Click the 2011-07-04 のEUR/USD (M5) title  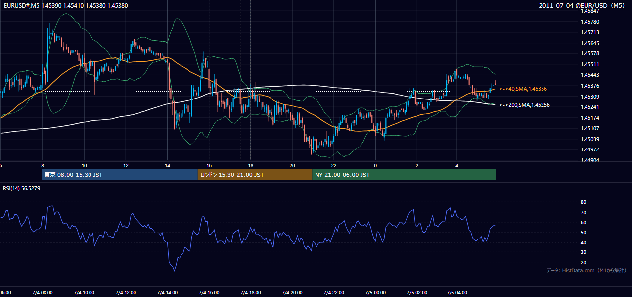pos(583,5)
